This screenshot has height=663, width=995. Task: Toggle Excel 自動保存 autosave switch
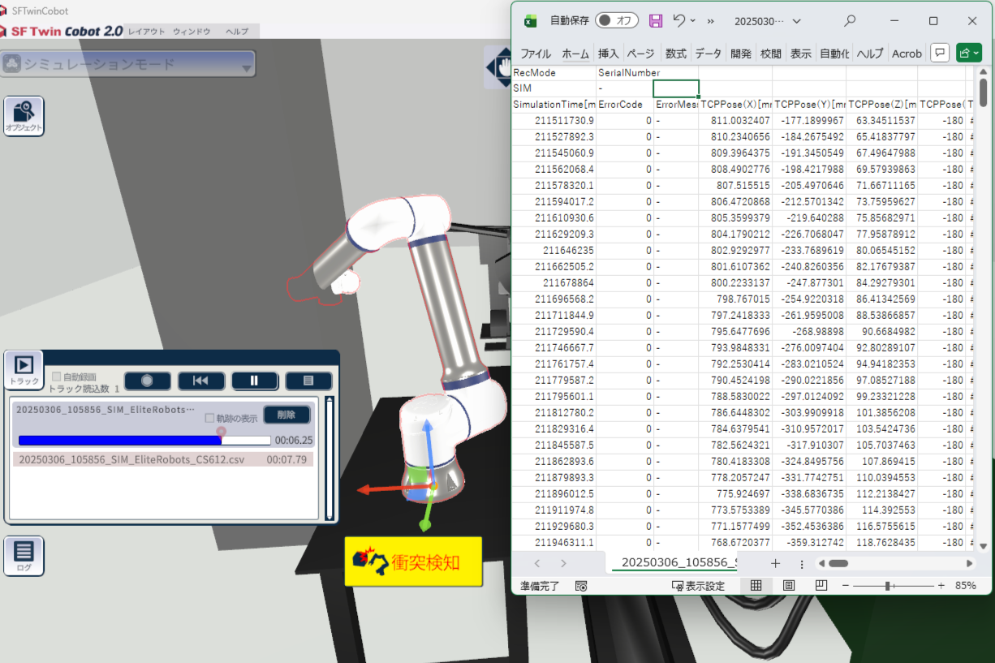pos(616,21)
